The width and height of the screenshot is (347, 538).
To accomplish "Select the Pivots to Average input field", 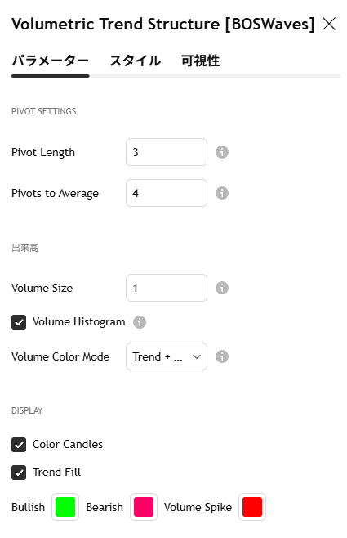I will click(167, 193).
